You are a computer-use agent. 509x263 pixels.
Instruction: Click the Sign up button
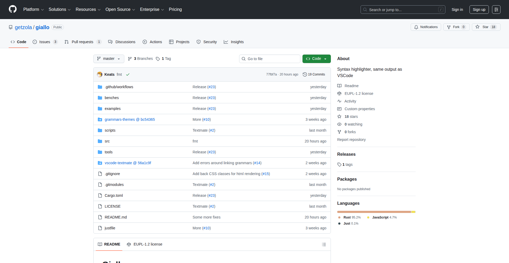point(479,10)
